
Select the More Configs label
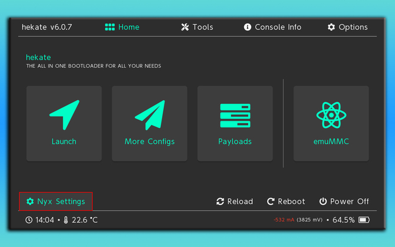(x=150, y=141)
